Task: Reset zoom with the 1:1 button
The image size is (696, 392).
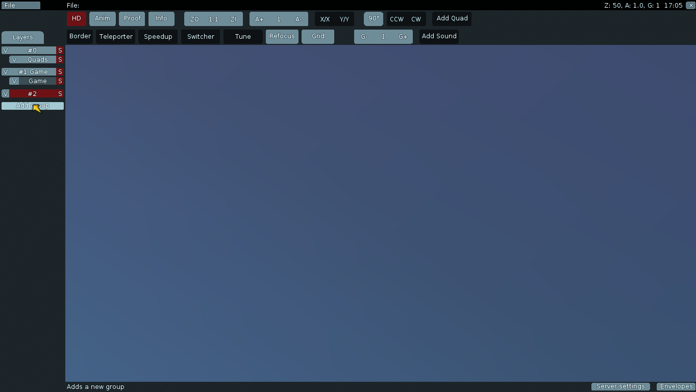Action: [213, 19]
